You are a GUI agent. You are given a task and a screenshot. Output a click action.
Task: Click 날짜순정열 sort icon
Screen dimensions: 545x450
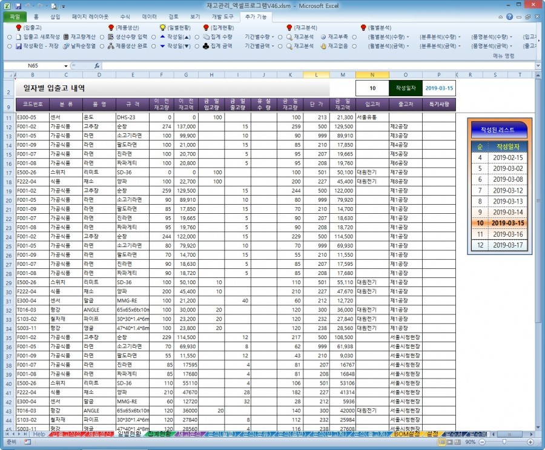coord(65,46)
